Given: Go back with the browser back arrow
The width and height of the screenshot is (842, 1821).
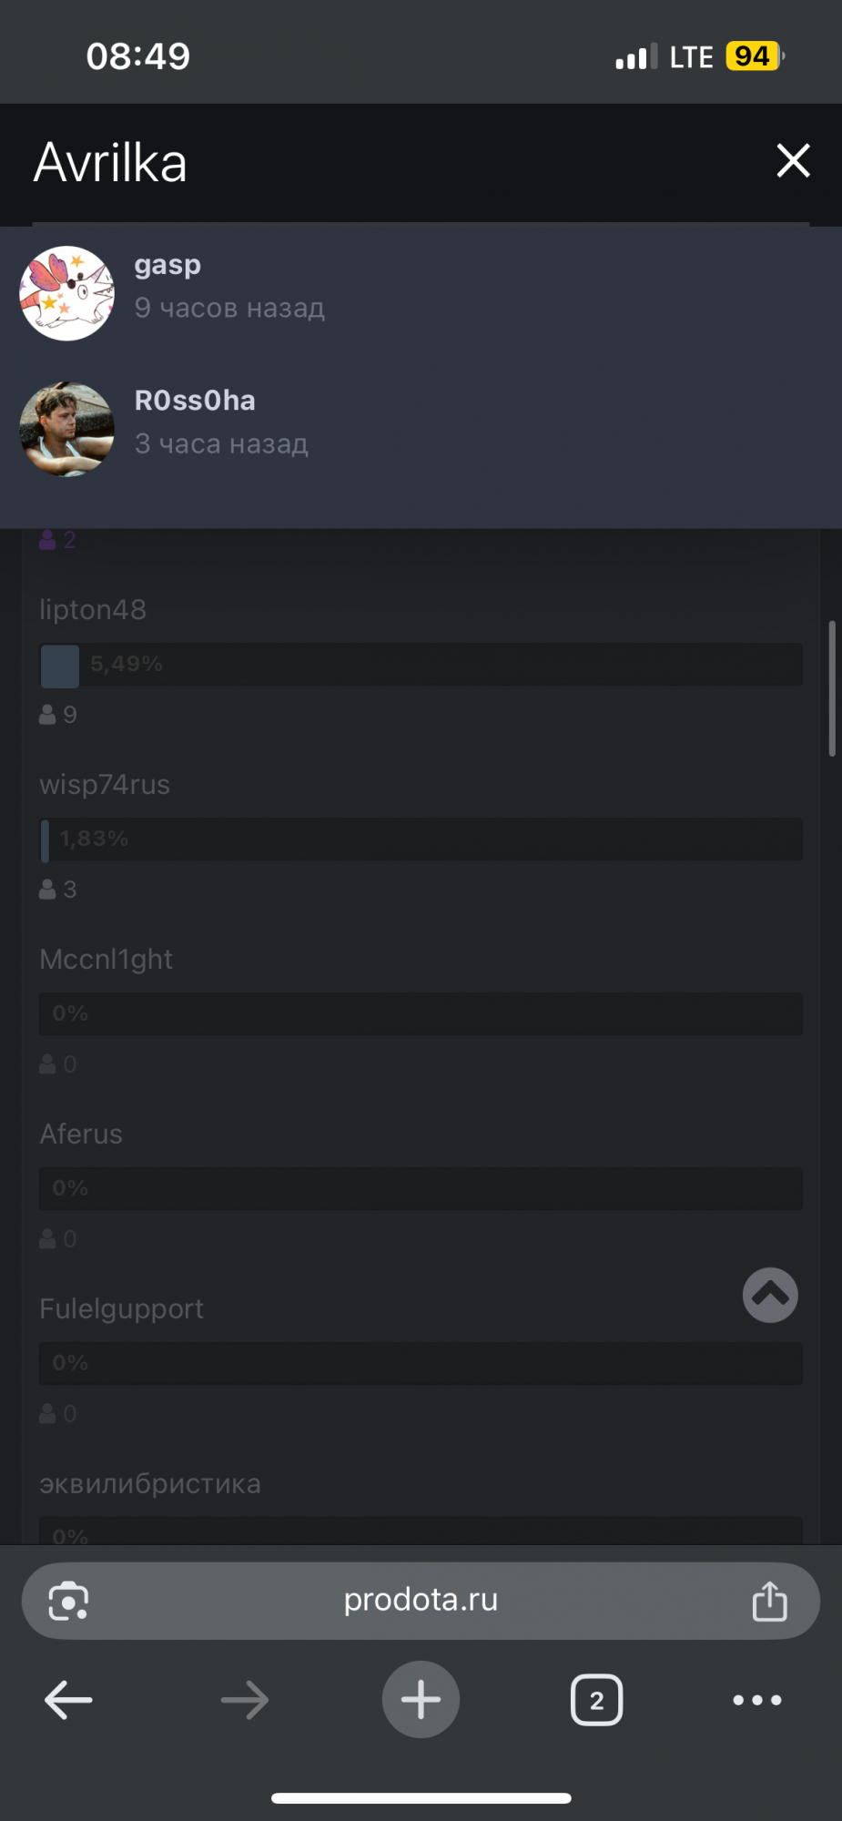Looking at the screenshot, I should point(68,1700).
